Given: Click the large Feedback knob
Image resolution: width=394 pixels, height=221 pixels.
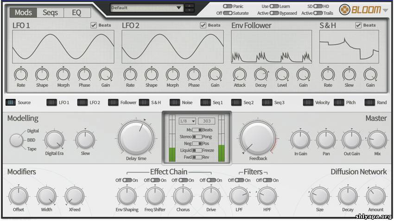Looking at the screenshot, I should pos(258,137).
